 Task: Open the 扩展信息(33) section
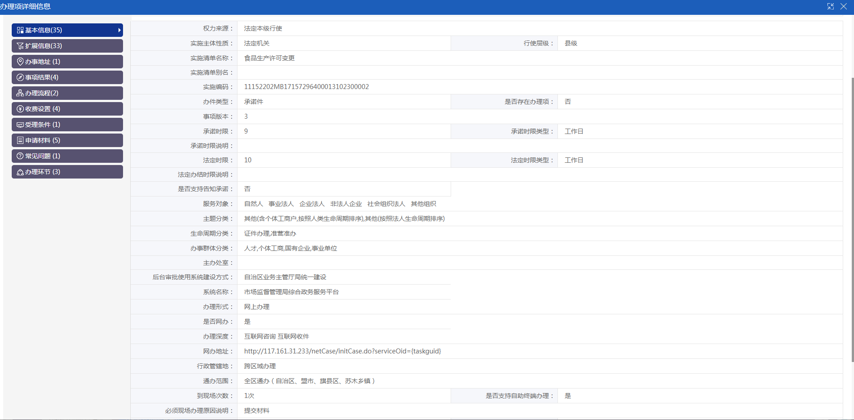click(67, 46)
